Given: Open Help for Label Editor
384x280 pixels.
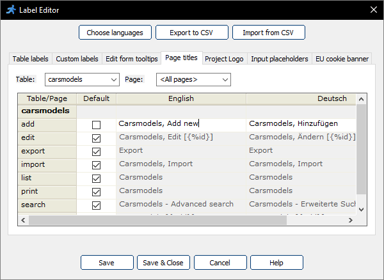Looking at the screenshot, I should 276,262.
